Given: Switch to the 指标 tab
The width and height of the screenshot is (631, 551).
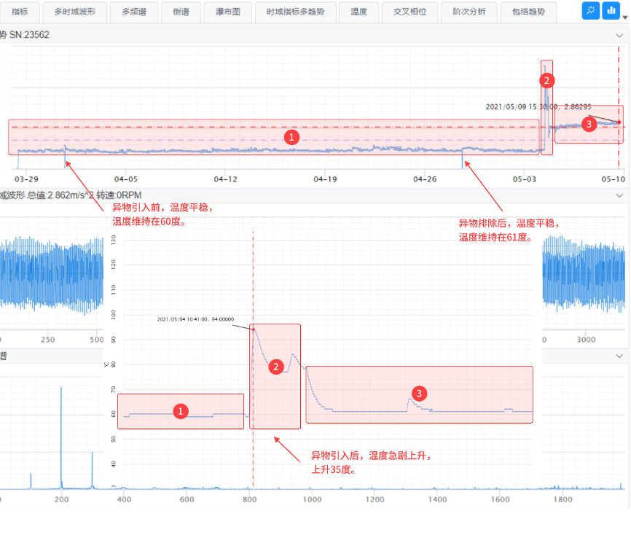Looking at the screenshot, I should point(20,12).
